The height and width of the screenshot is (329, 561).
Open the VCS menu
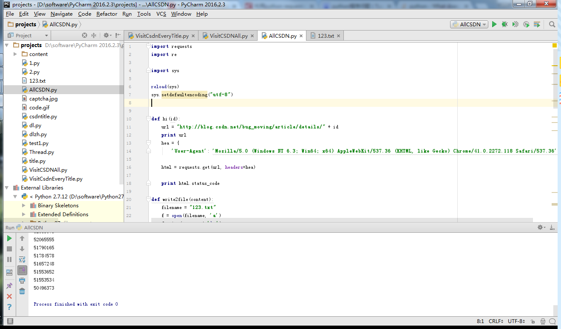click(161, 14)
